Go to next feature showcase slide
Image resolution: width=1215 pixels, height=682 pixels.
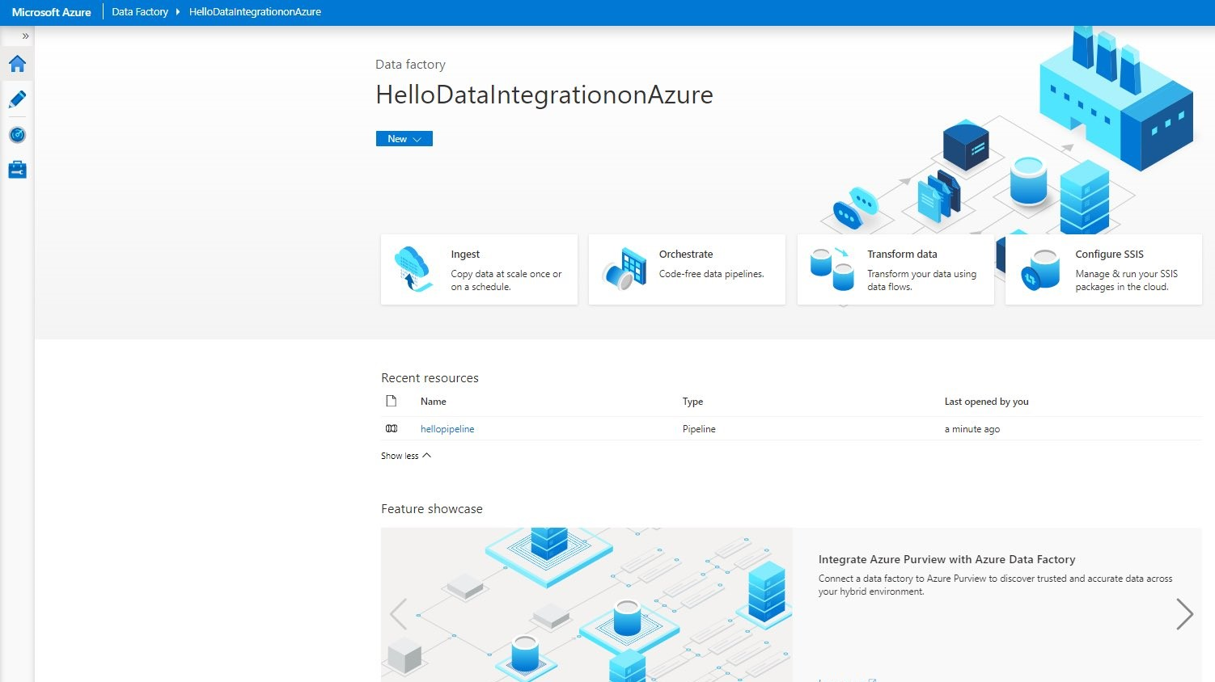point(1184,614)
